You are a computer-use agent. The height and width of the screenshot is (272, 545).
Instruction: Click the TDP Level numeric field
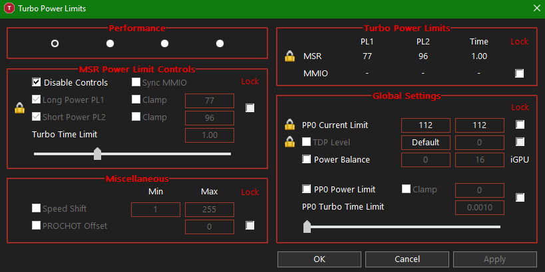click(x=479, y=143)
